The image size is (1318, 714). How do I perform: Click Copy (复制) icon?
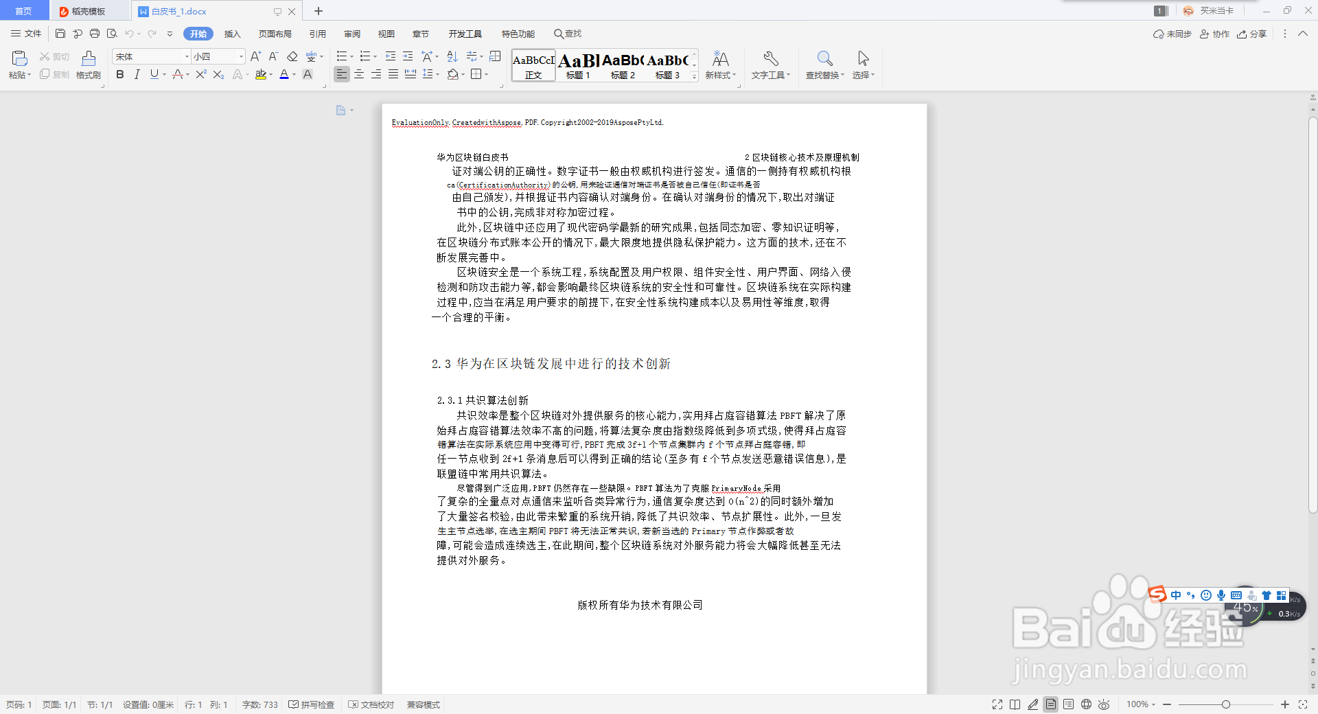coord(45,74)
